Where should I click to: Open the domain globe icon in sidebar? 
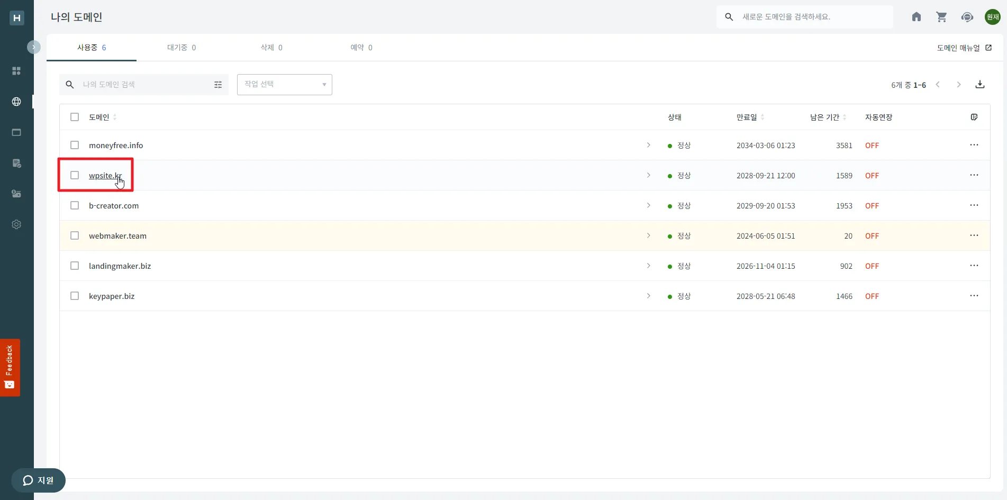click(16, 102)
